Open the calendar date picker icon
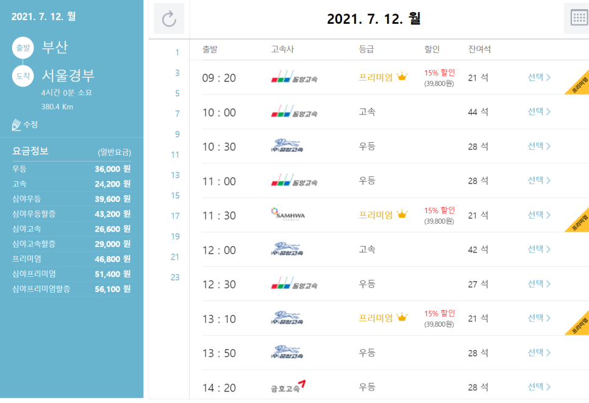 coord(578,18)
